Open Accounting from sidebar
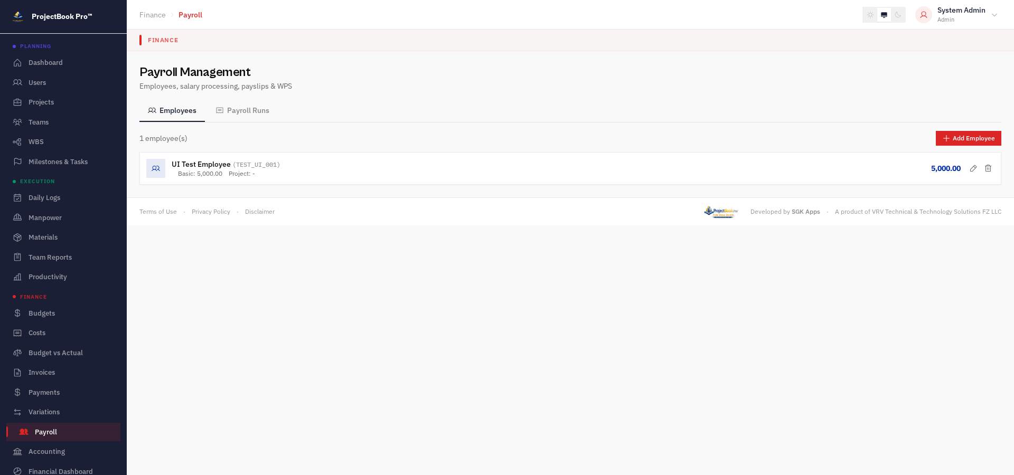1014x475 pixels. click(63, 451)
